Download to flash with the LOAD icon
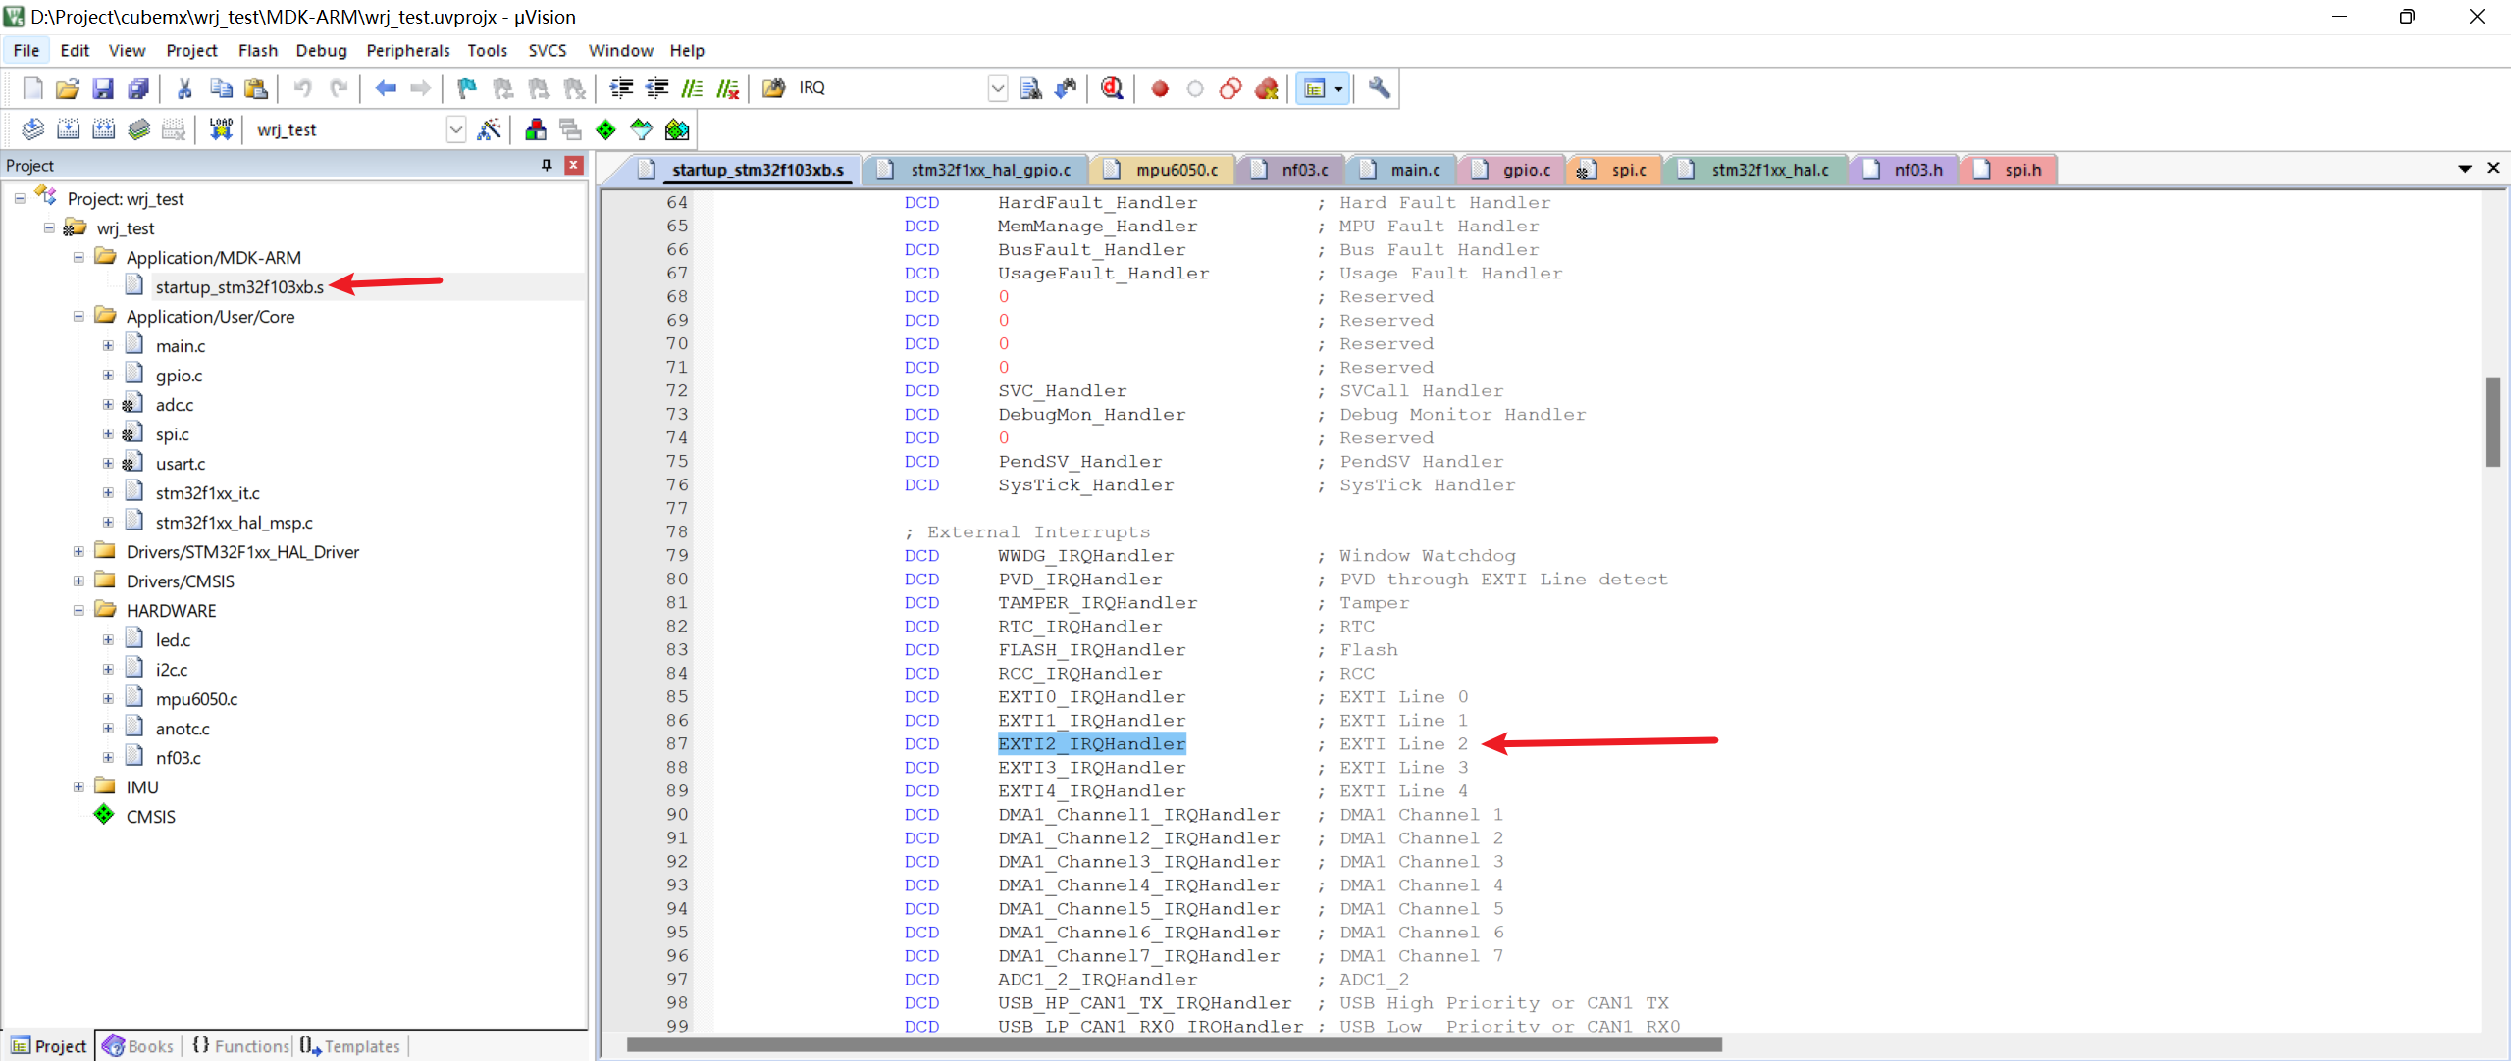The image size is (2511, 1061). click(221, 129)
